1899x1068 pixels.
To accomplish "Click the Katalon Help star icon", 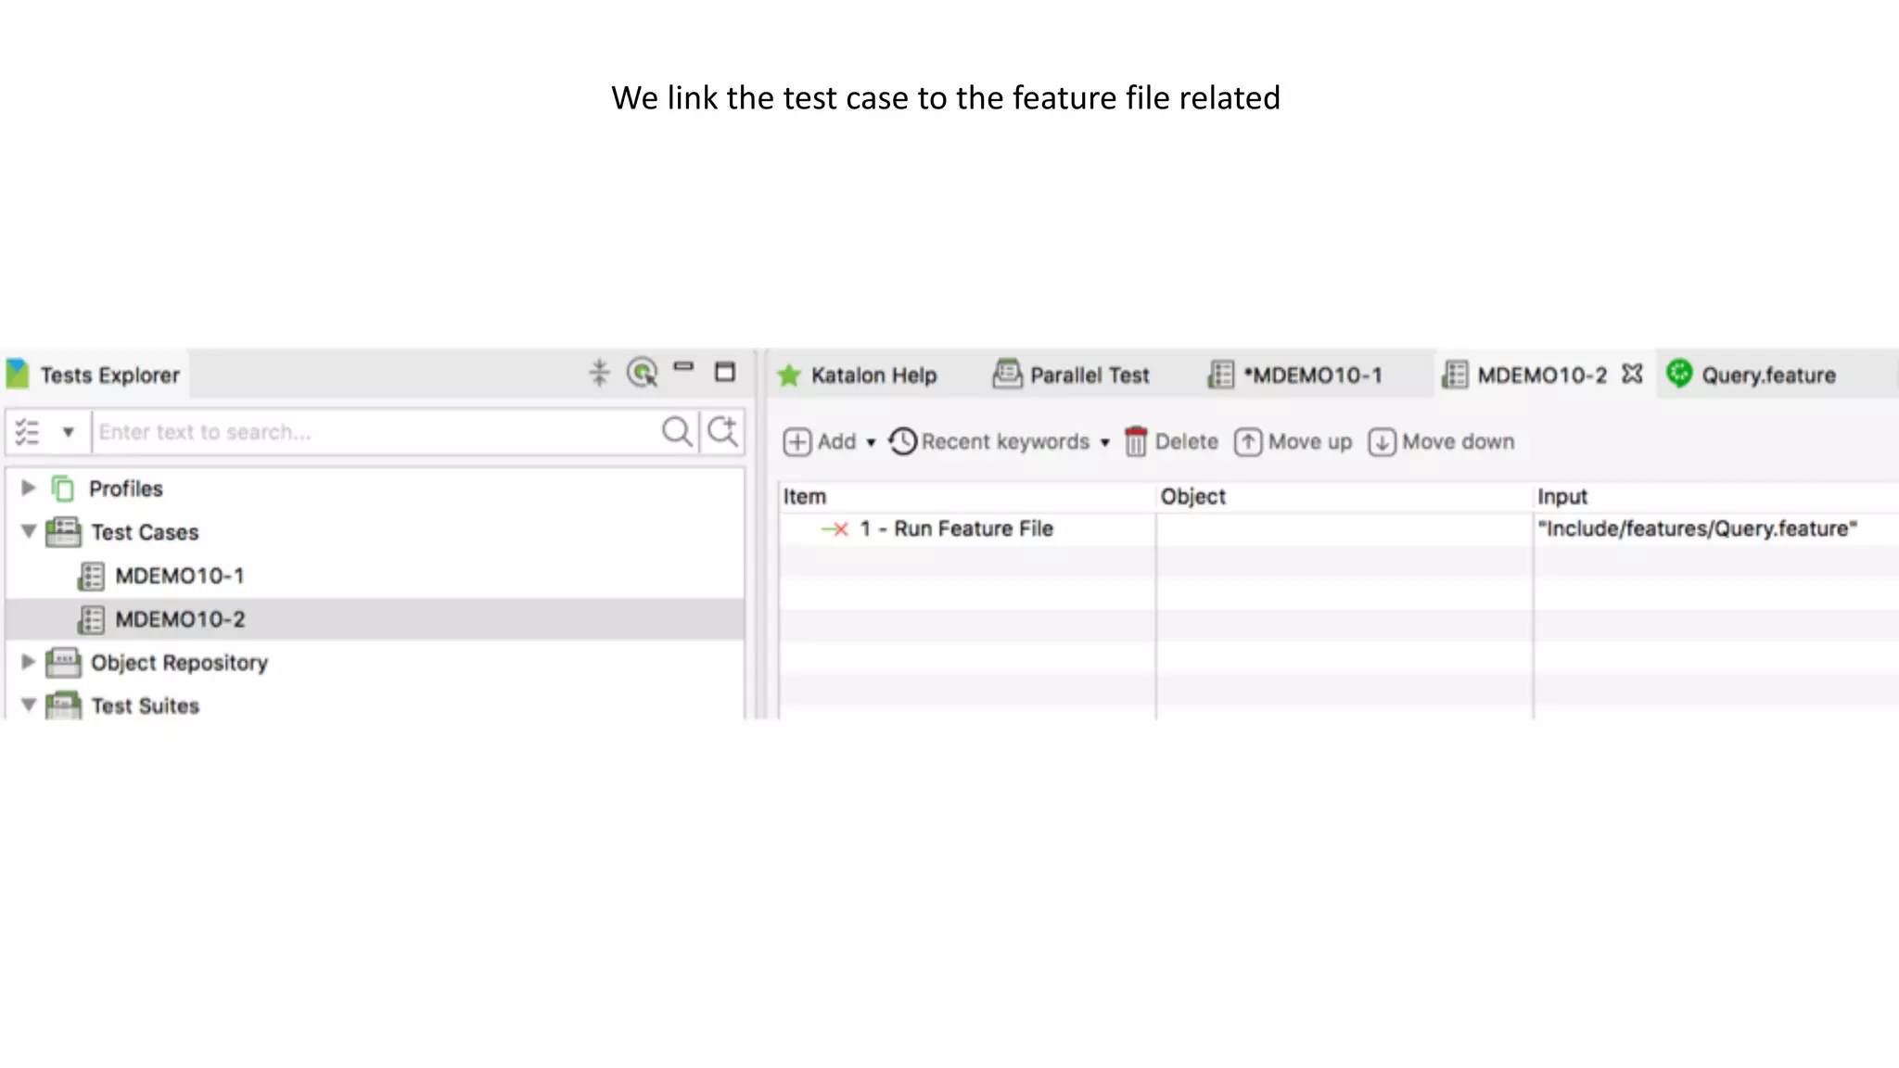I will pos(789,375).
